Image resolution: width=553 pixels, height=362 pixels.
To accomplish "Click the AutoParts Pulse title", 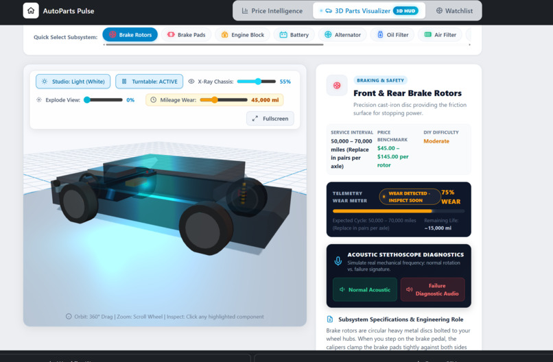I will 69,11.
